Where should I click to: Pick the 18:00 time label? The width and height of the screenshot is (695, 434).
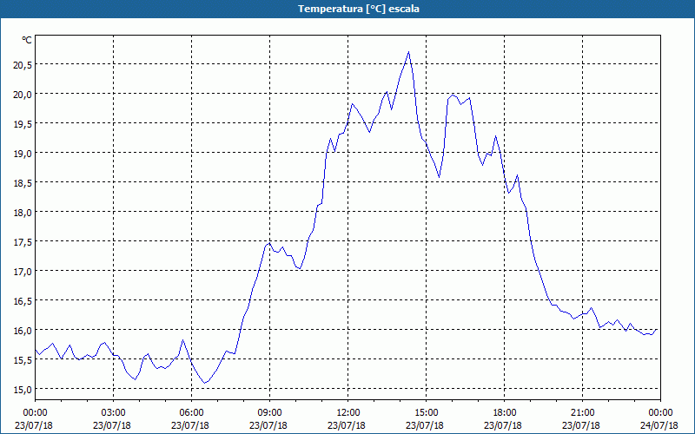click(505, 413)
